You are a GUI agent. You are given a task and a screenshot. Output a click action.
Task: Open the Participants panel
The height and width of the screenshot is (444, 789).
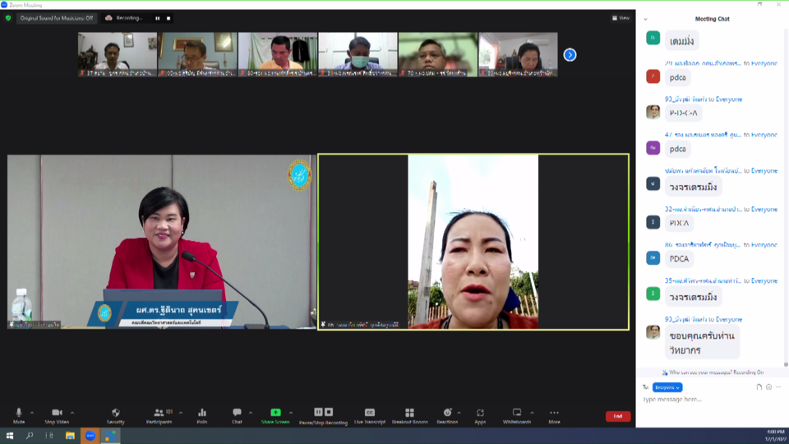(160, 416)
